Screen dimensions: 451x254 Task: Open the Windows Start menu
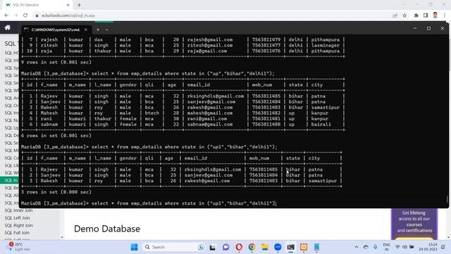[134, 247]
